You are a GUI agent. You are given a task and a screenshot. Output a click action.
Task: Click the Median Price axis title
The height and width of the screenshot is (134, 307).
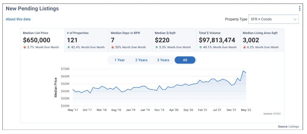(x=56, y=88)
